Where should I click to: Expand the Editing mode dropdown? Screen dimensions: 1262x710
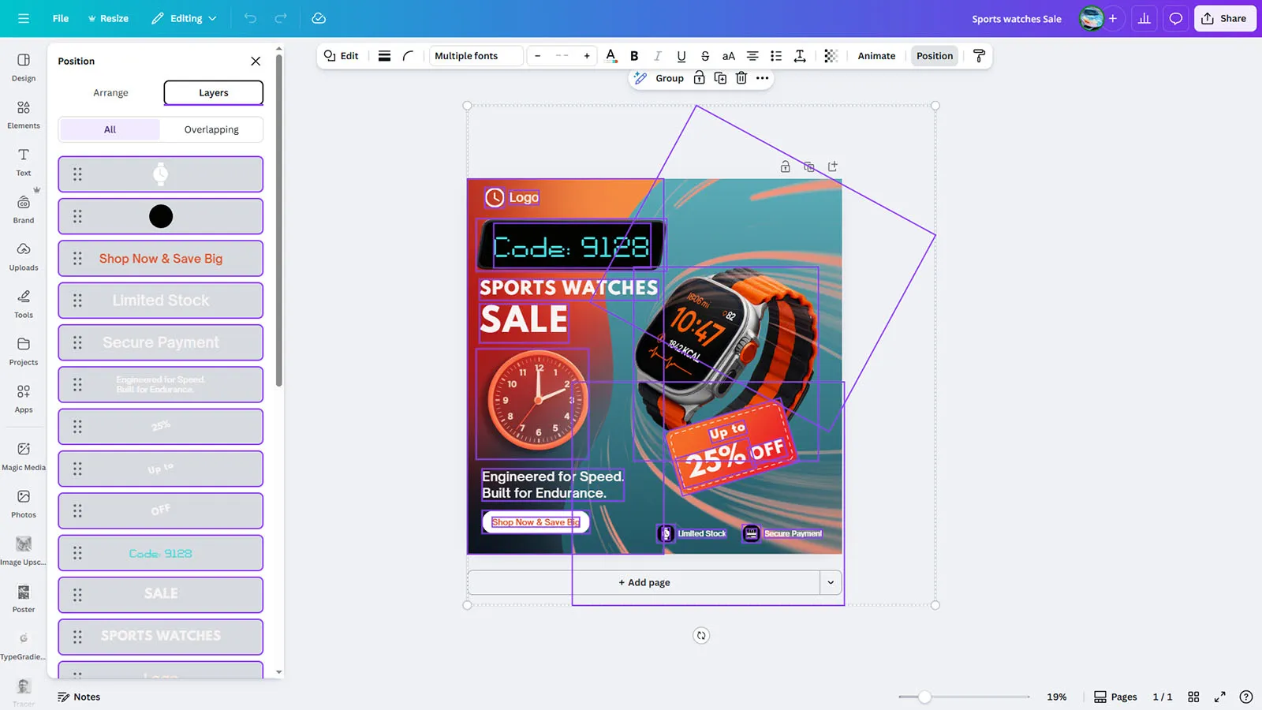pyautogui.click(x=184, y=18)
